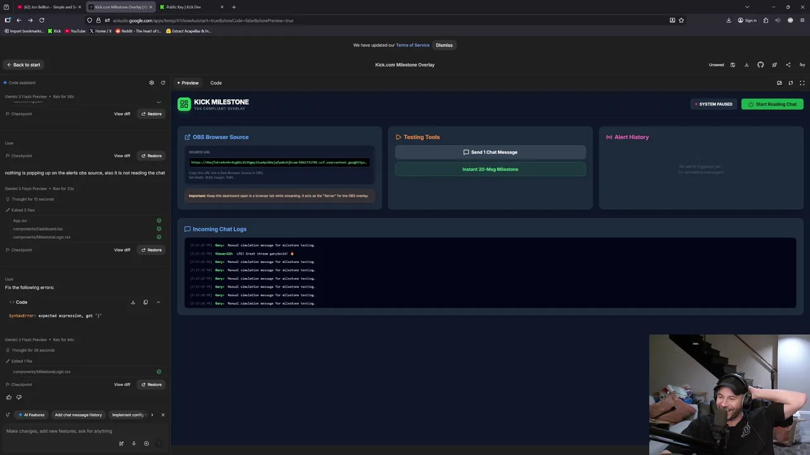The width and height of the screenshot is (810, 455).
Task: Switch to the Code tab
Action: click(216, 83)
